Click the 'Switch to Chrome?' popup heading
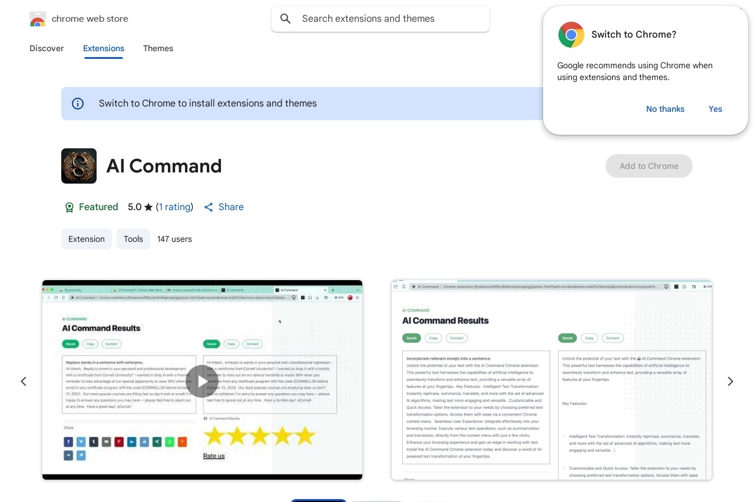This screenshot has height=502, width=754. click(x=634, y=35)
